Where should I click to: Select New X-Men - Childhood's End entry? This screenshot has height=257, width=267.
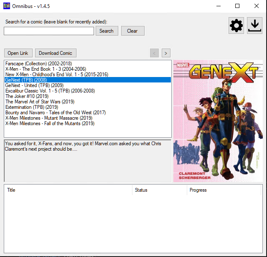click(88, 75)
